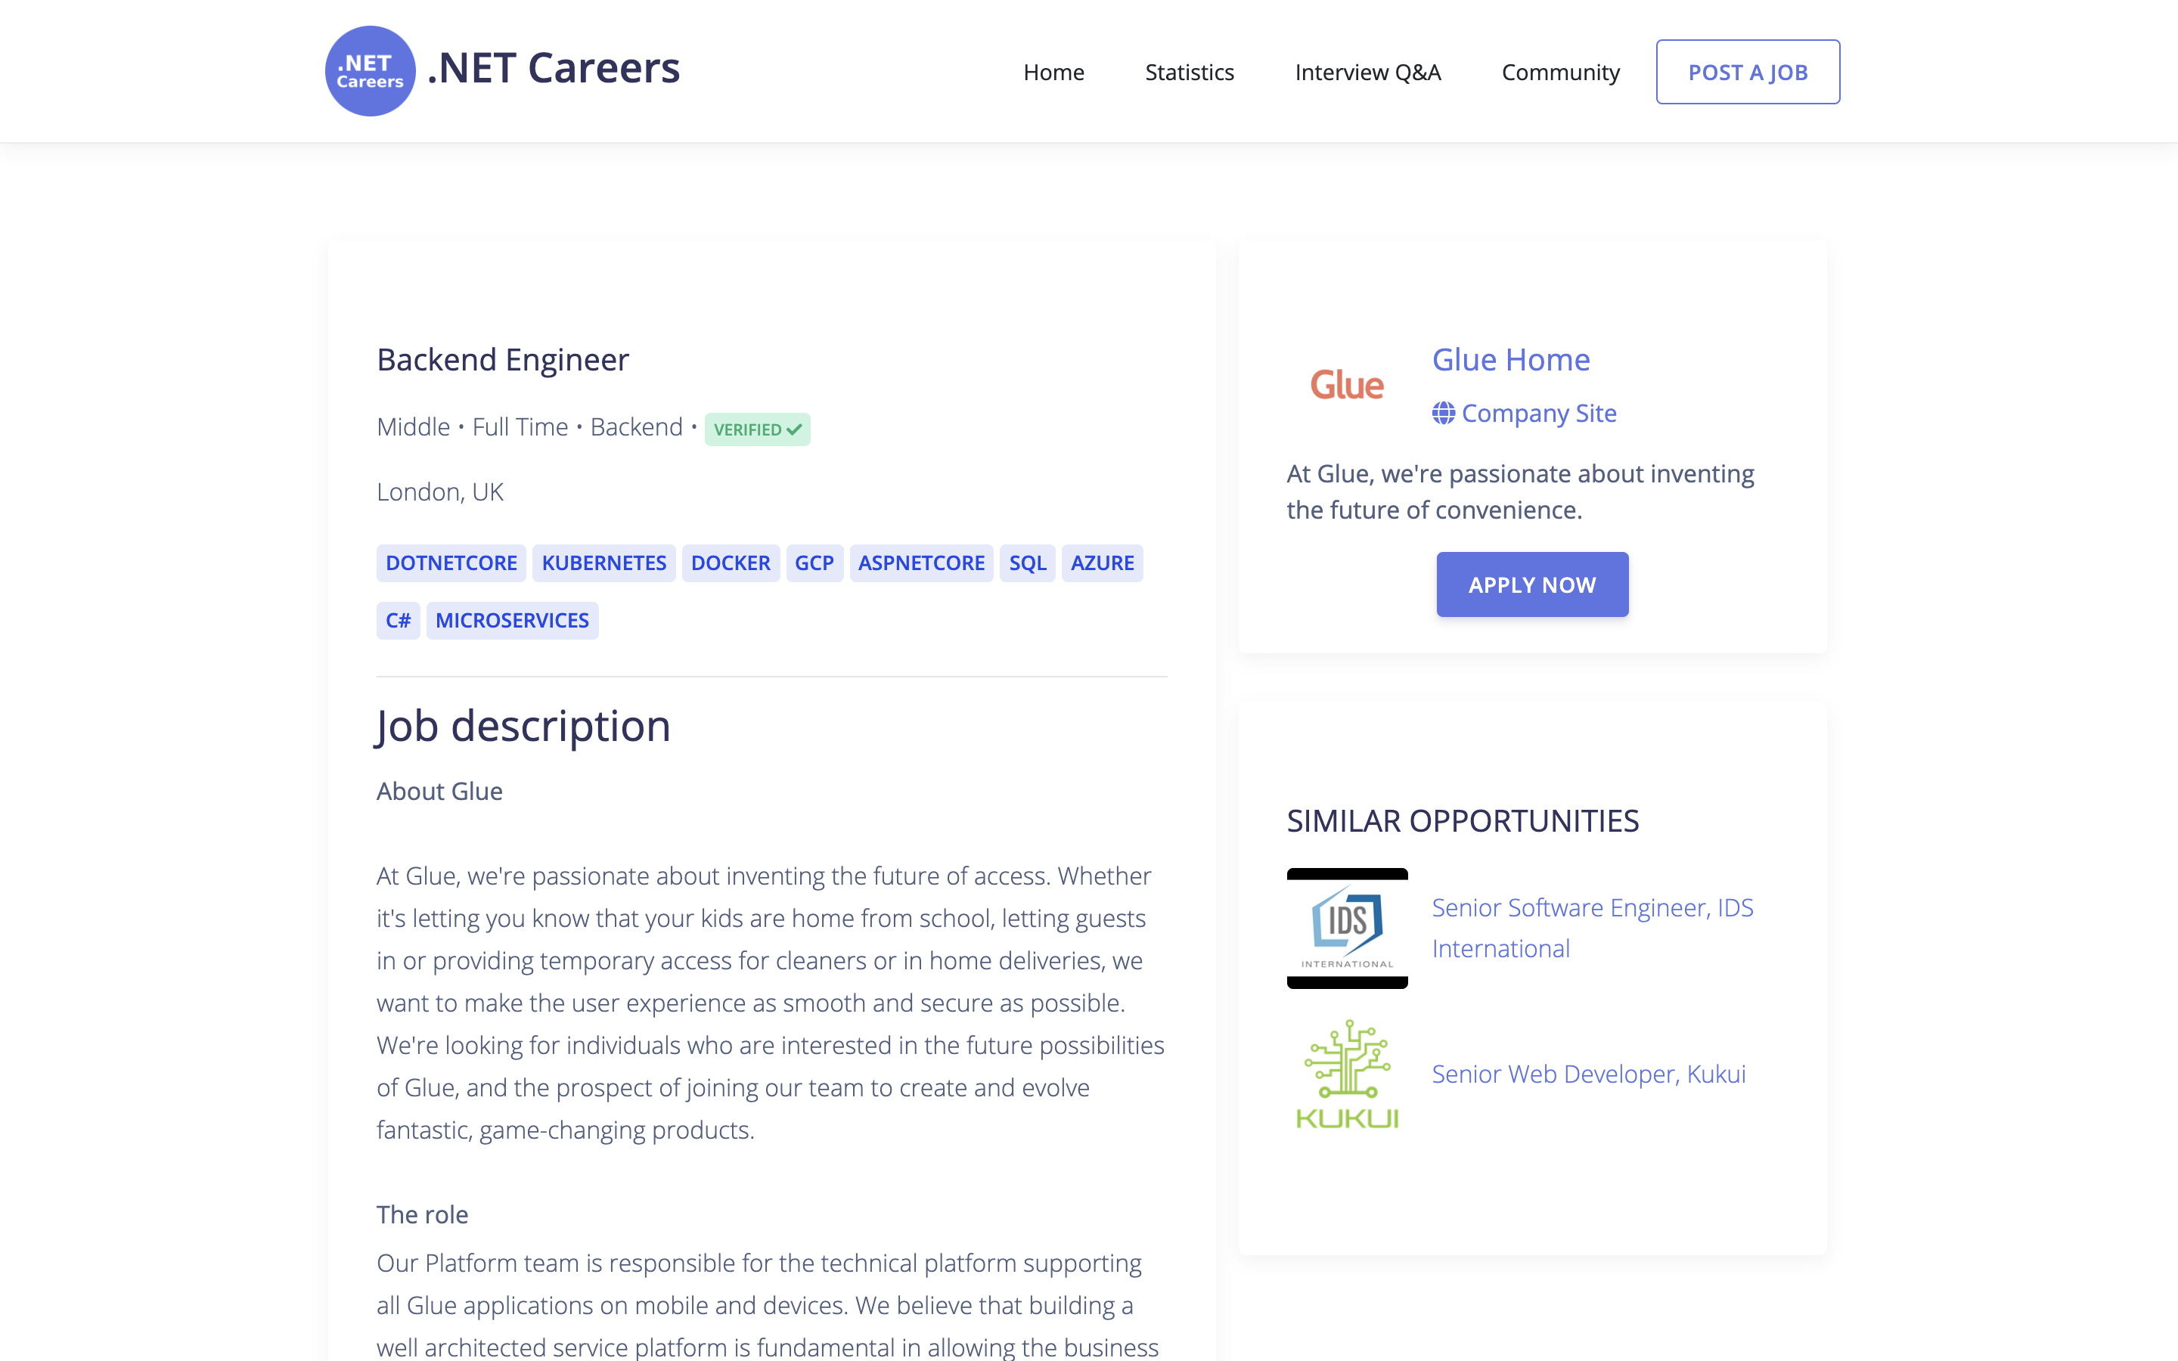Screen dimensions: 2178x1361
Task: Open the Statistics page
Action: pos(1189,71)
